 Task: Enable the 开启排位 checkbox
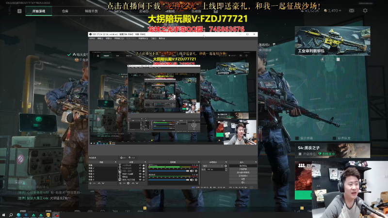300,154
